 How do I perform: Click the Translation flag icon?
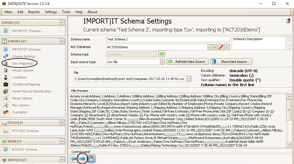coord(6,112)
